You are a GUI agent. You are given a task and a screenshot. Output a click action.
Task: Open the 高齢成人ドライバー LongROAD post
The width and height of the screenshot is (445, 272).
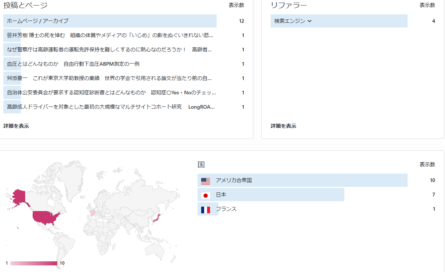click(111, 107)
